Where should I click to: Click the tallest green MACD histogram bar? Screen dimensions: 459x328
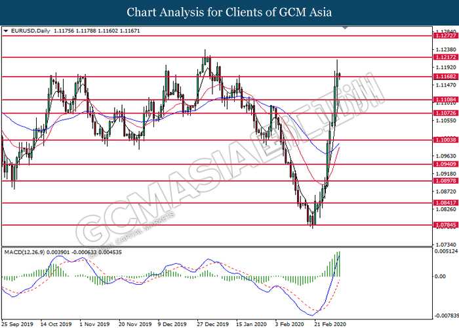[x=339, y=264]
